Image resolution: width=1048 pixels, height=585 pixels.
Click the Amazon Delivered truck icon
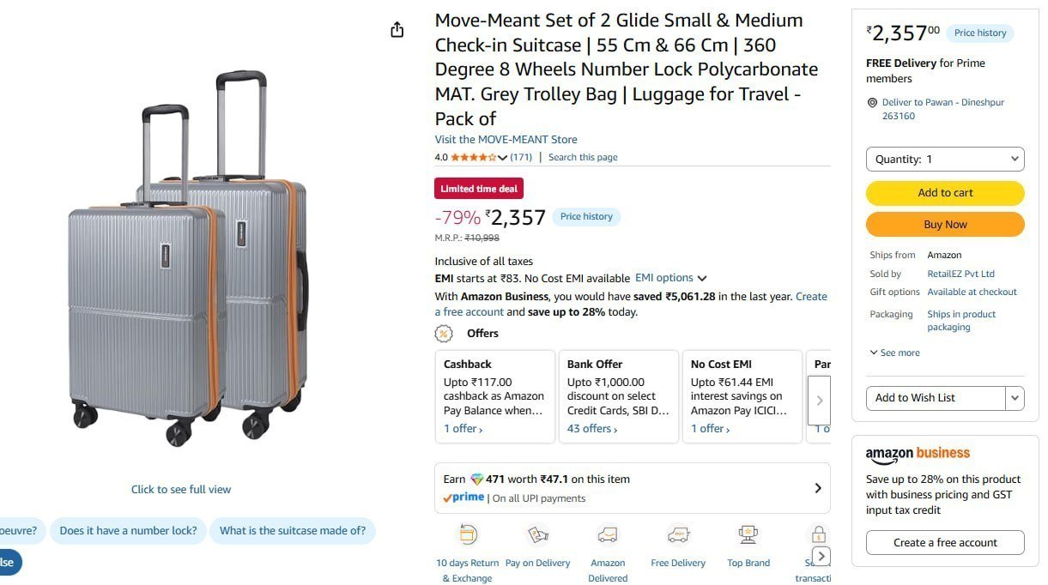tap(608, 535)
